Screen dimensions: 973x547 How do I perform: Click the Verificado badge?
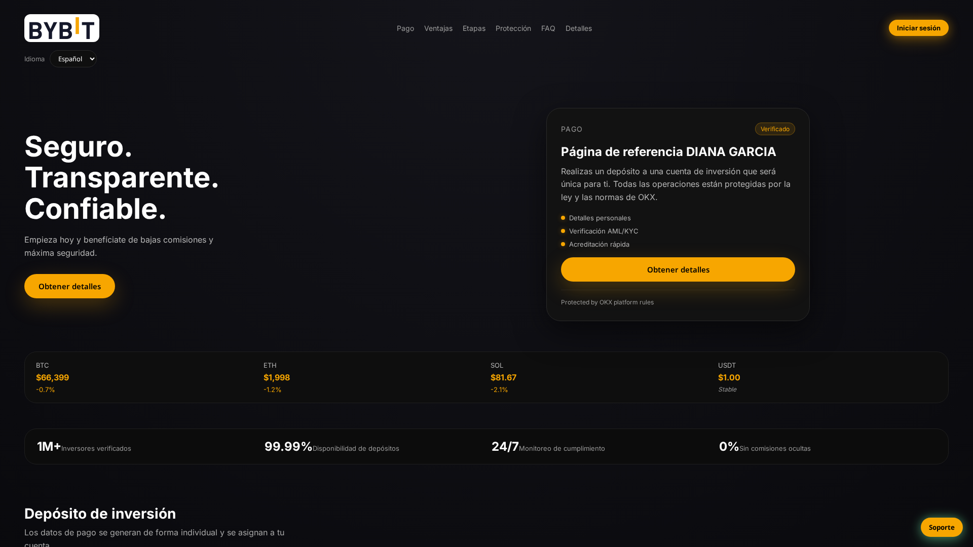(775, 129)
